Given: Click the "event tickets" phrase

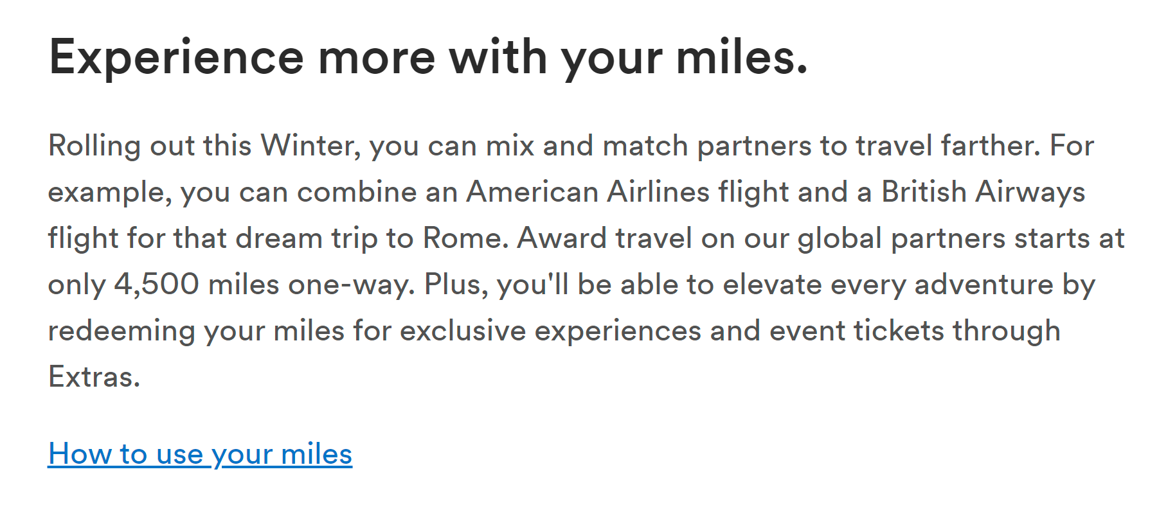Looking at the screenshot, I should click(856, 331).
